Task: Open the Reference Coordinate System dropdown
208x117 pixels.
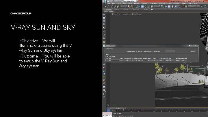Action: 157,6
